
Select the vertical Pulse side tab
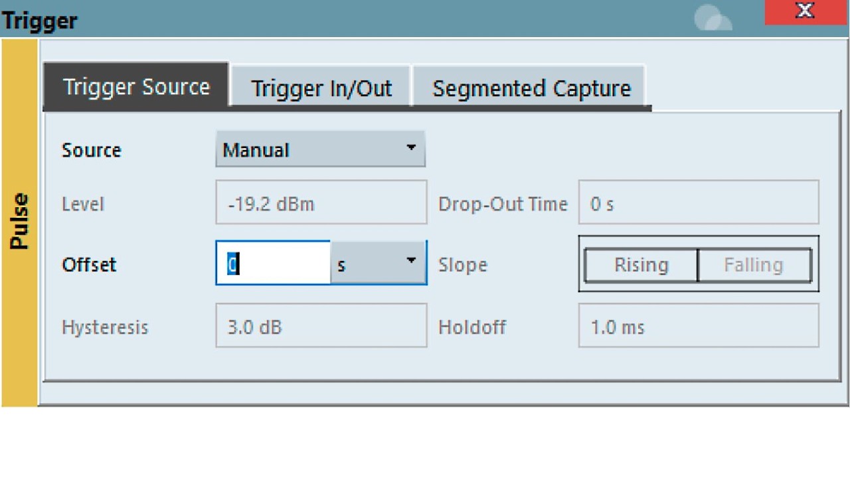(20, 222)
